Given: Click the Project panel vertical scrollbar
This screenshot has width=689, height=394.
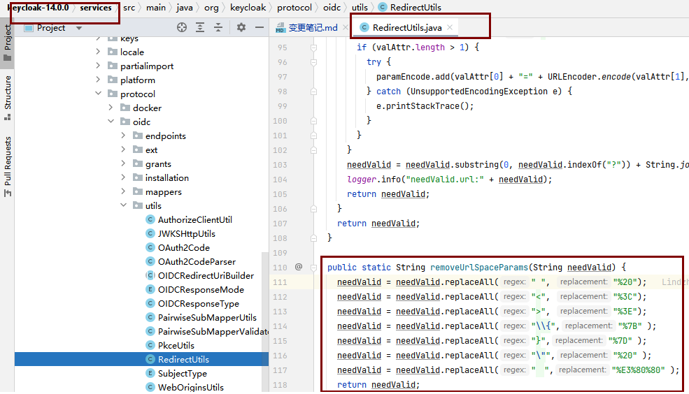Looking at the screenshot, I should coord(265,321).
